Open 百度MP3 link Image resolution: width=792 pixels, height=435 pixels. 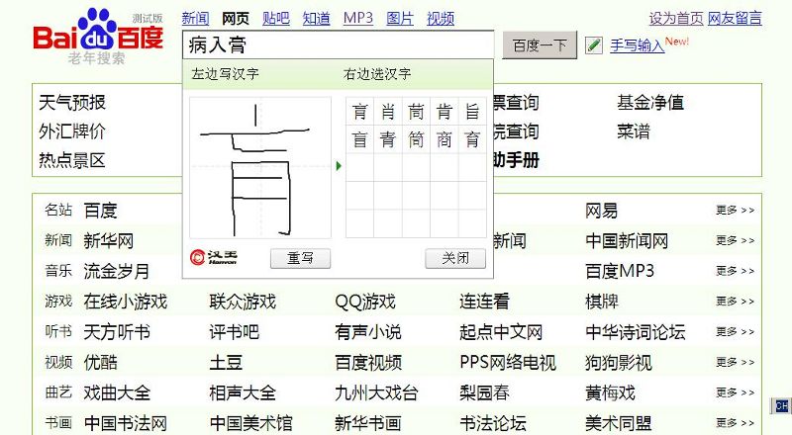[620, 271]
